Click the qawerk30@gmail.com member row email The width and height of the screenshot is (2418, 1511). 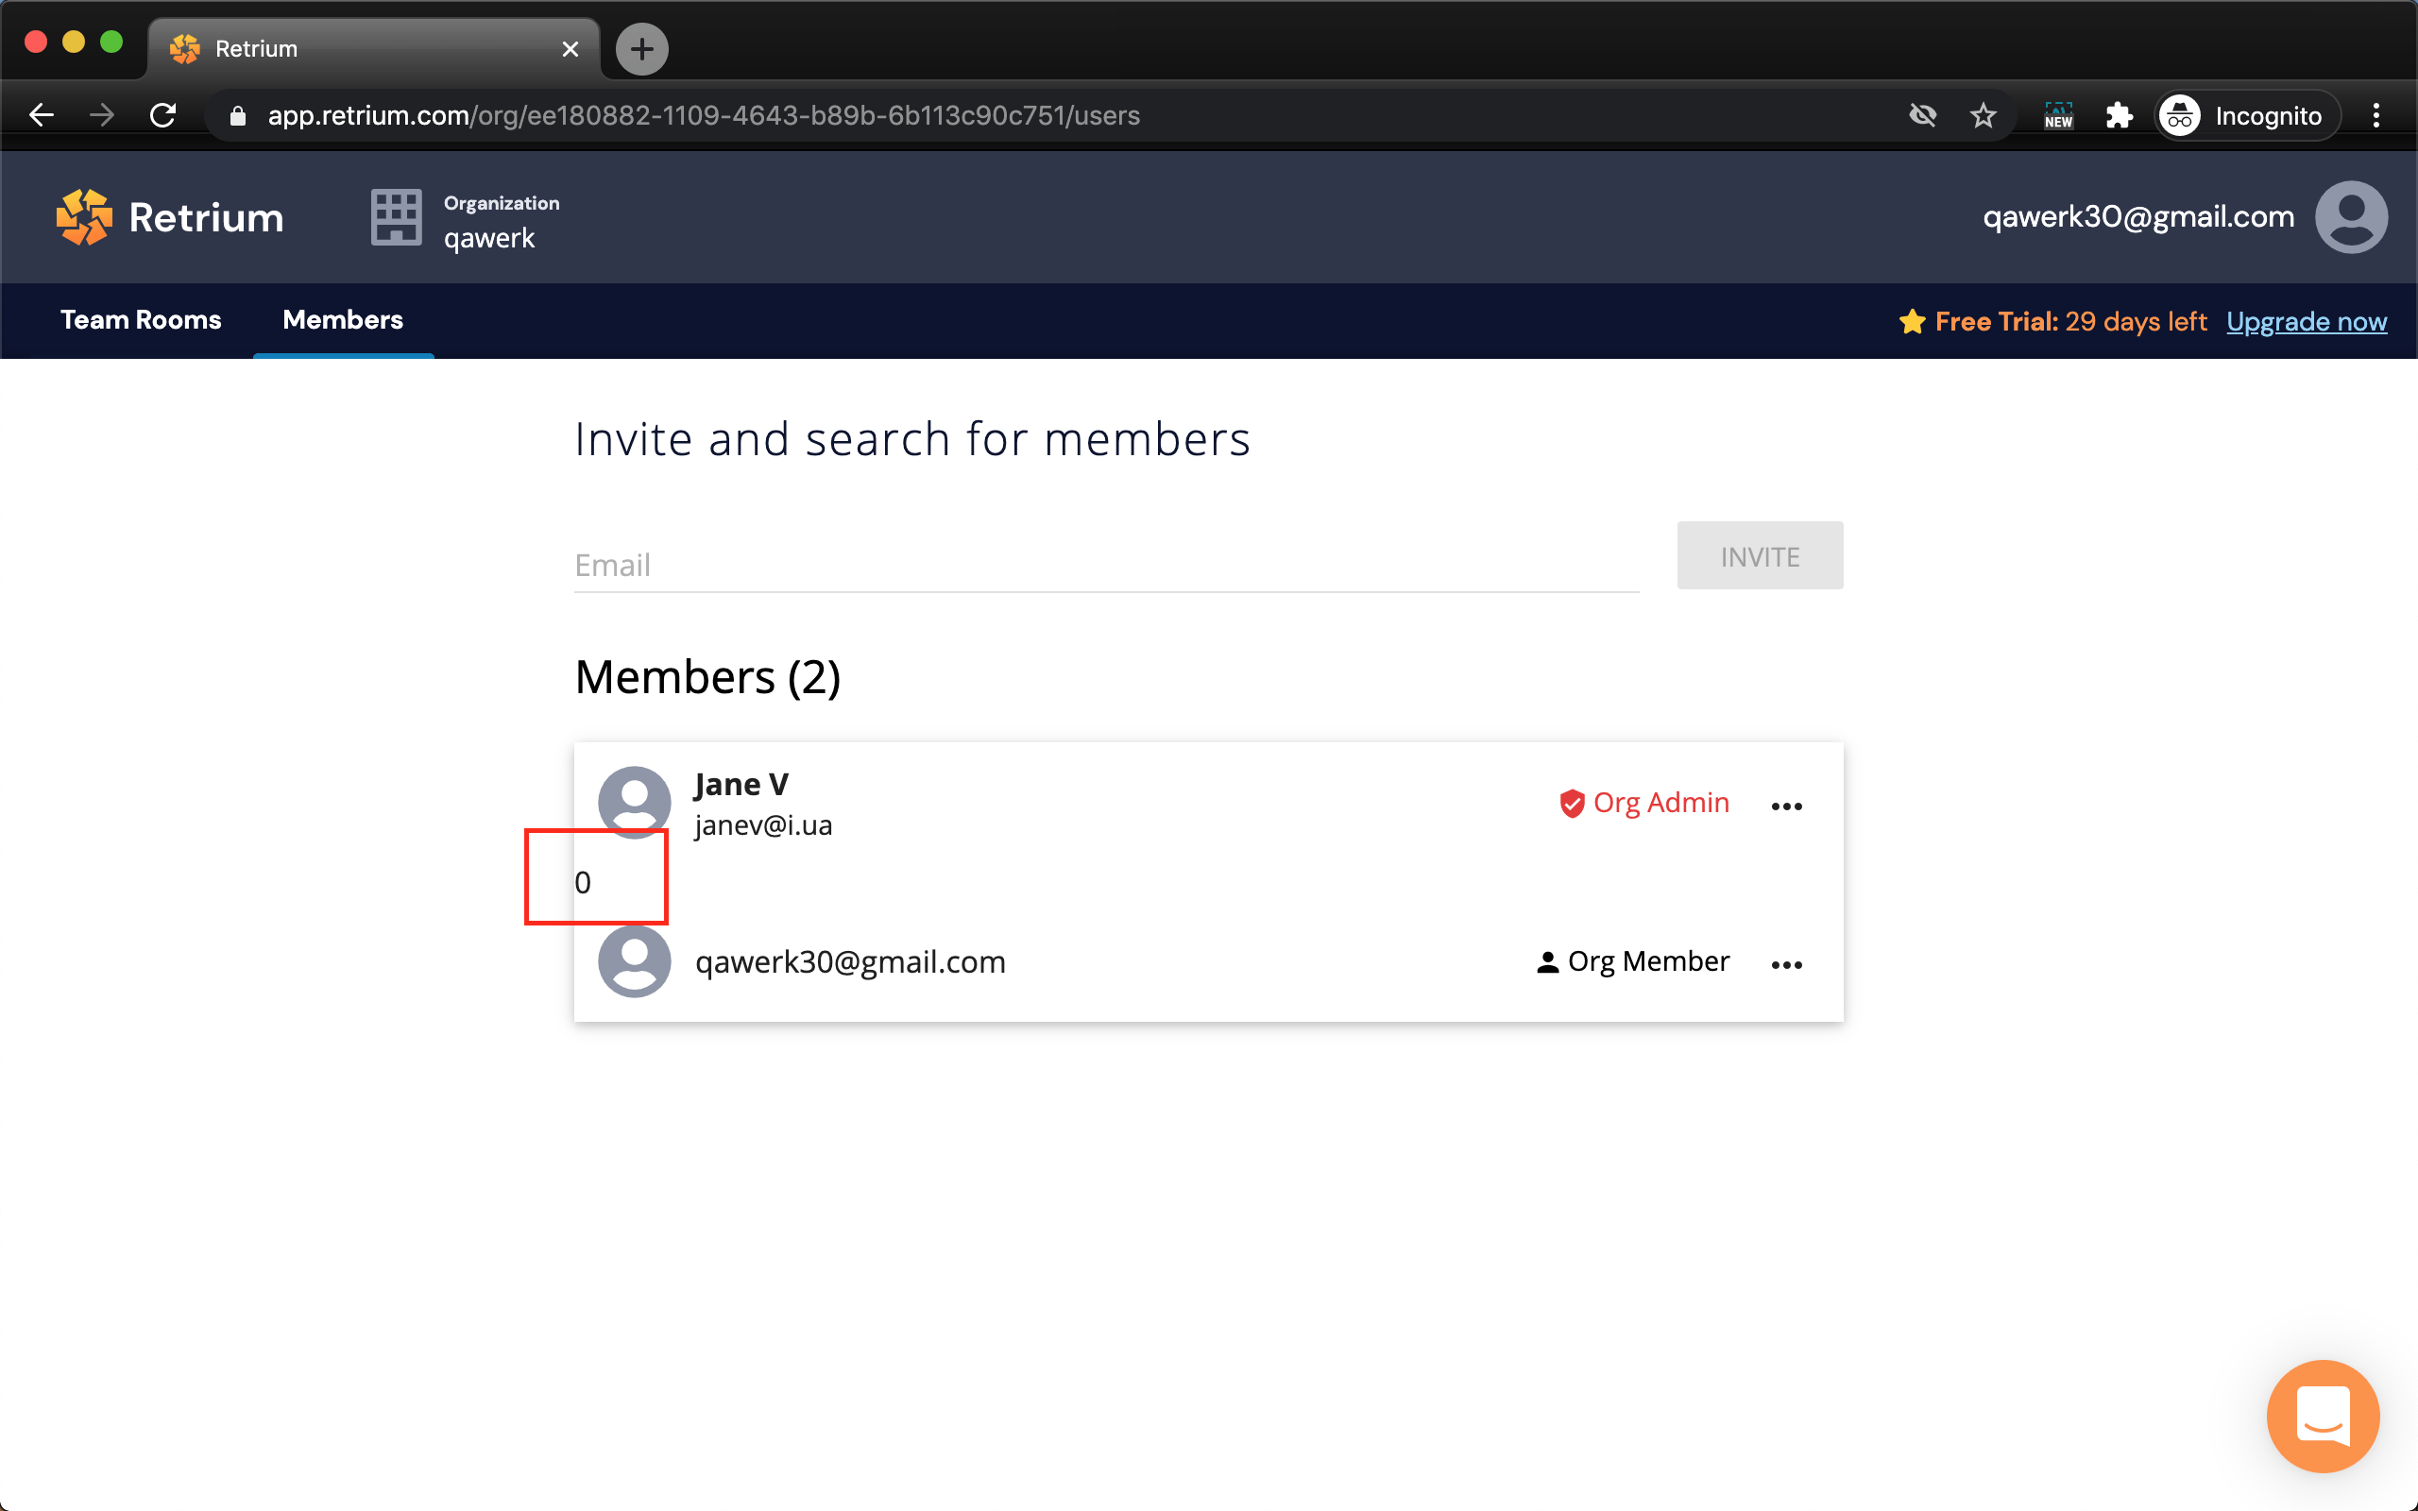coord(850,961)
